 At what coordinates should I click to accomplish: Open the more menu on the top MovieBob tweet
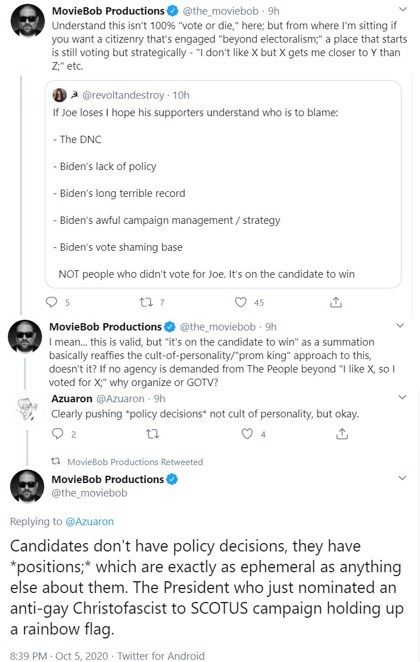[x=403, y=10]
